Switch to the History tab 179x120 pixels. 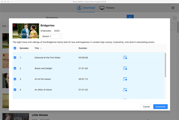pyautogui.click(x=107, y=8)
